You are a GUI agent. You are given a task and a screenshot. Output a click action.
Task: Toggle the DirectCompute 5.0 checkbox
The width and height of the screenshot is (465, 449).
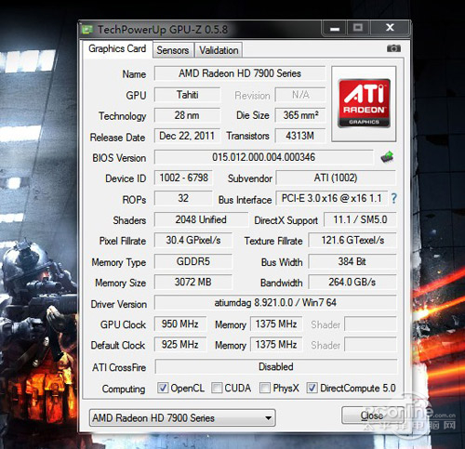pyautogui.click(x=312, y=388)
